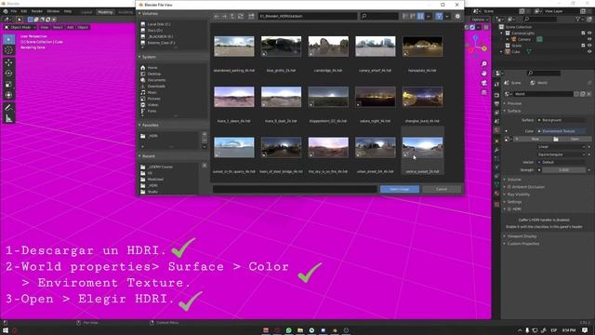This screenshot has width=595, height=335.
Task: Click the Open button for environment texture
Action: [575, 139]
